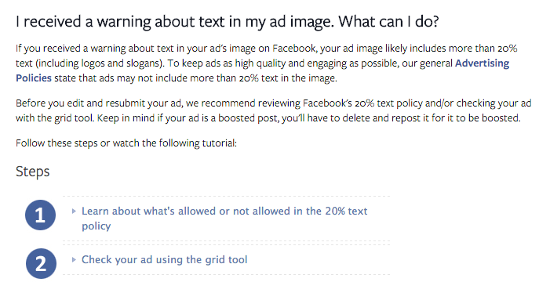Click the paragraph starting "Before you edit"

(274, 110)
